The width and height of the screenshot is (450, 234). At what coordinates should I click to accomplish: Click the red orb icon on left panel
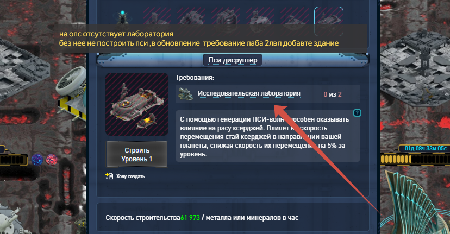pos(52,160)
